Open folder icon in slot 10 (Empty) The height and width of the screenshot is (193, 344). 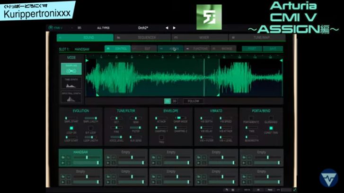(x=244, y=176)
